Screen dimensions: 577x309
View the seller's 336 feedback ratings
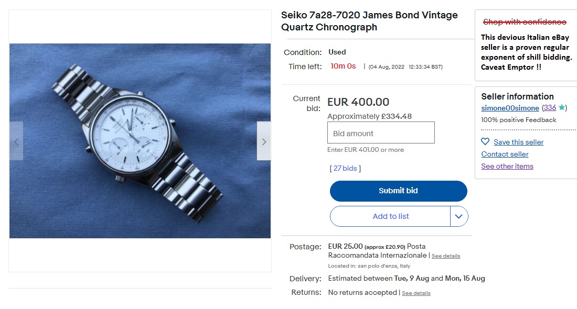(549, 108)
